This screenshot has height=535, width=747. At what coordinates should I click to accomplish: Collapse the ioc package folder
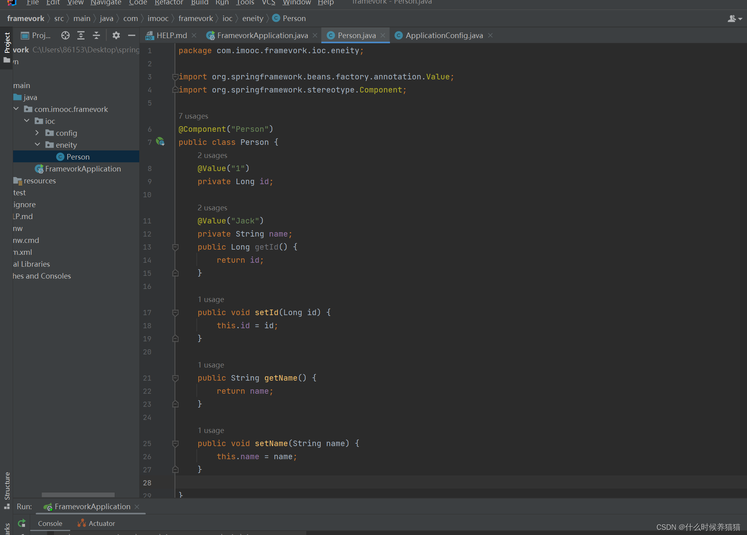[x=27, y=121]
